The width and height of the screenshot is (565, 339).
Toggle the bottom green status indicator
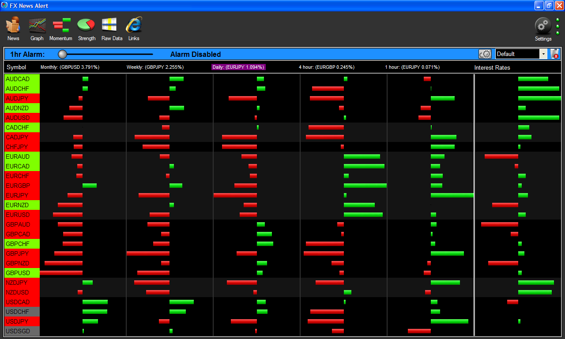coord(557,32)
